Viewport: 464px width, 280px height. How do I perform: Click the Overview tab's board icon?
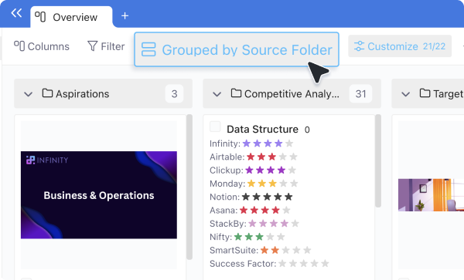tap(40, 17)
